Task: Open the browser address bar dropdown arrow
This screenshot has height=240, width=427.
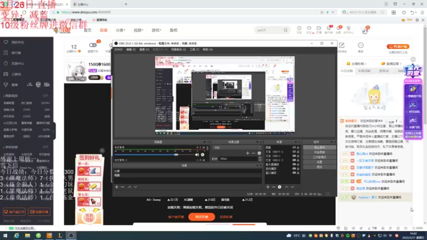Action: click(x=333, y=12)
